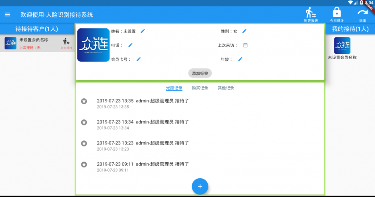Switch to the 其他记录 tab
The height and width of the screenshot is (197, 375).
tap(226, 88)
